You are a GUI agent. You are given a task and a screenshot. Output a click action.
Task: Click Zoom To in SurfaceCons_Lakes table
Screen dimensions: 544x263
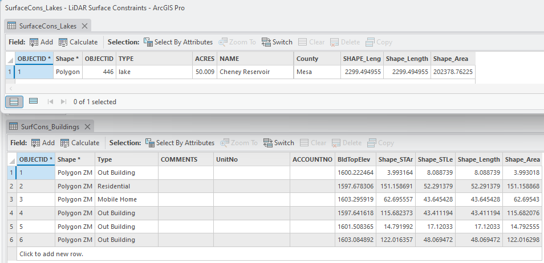pyautogui.click(x=237, y=42)
